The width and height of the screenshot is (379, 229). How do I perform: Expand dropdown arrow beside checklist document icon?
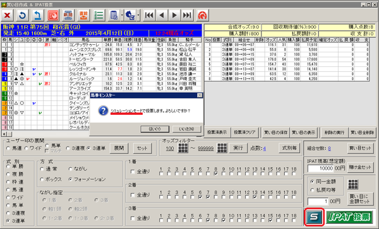point(122,15)
